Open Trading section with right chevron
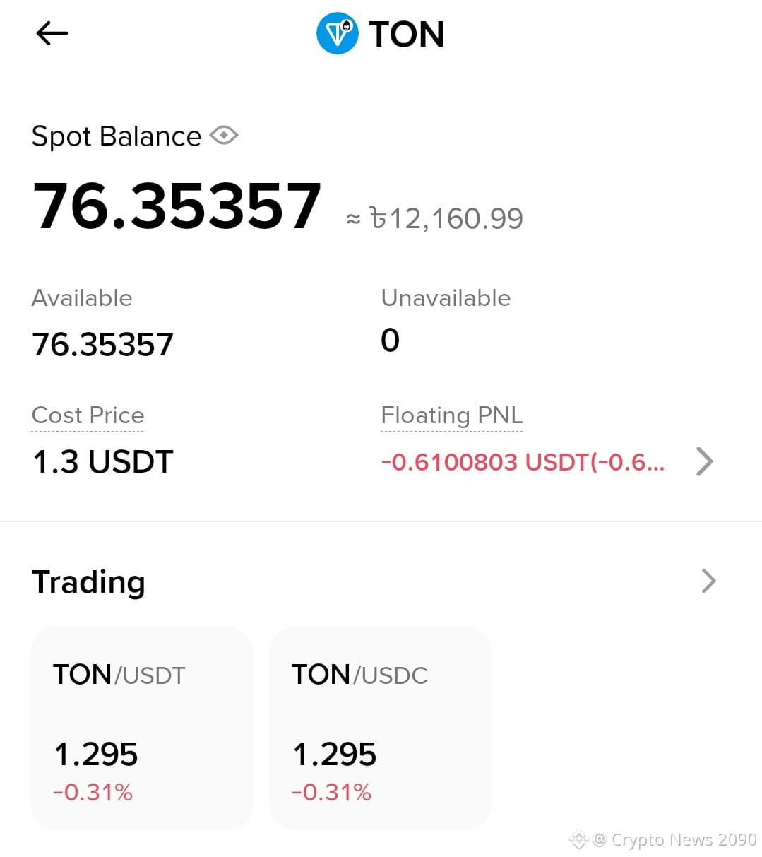The width and height of the screenshot is (762, 857). (x=708, y=581)
